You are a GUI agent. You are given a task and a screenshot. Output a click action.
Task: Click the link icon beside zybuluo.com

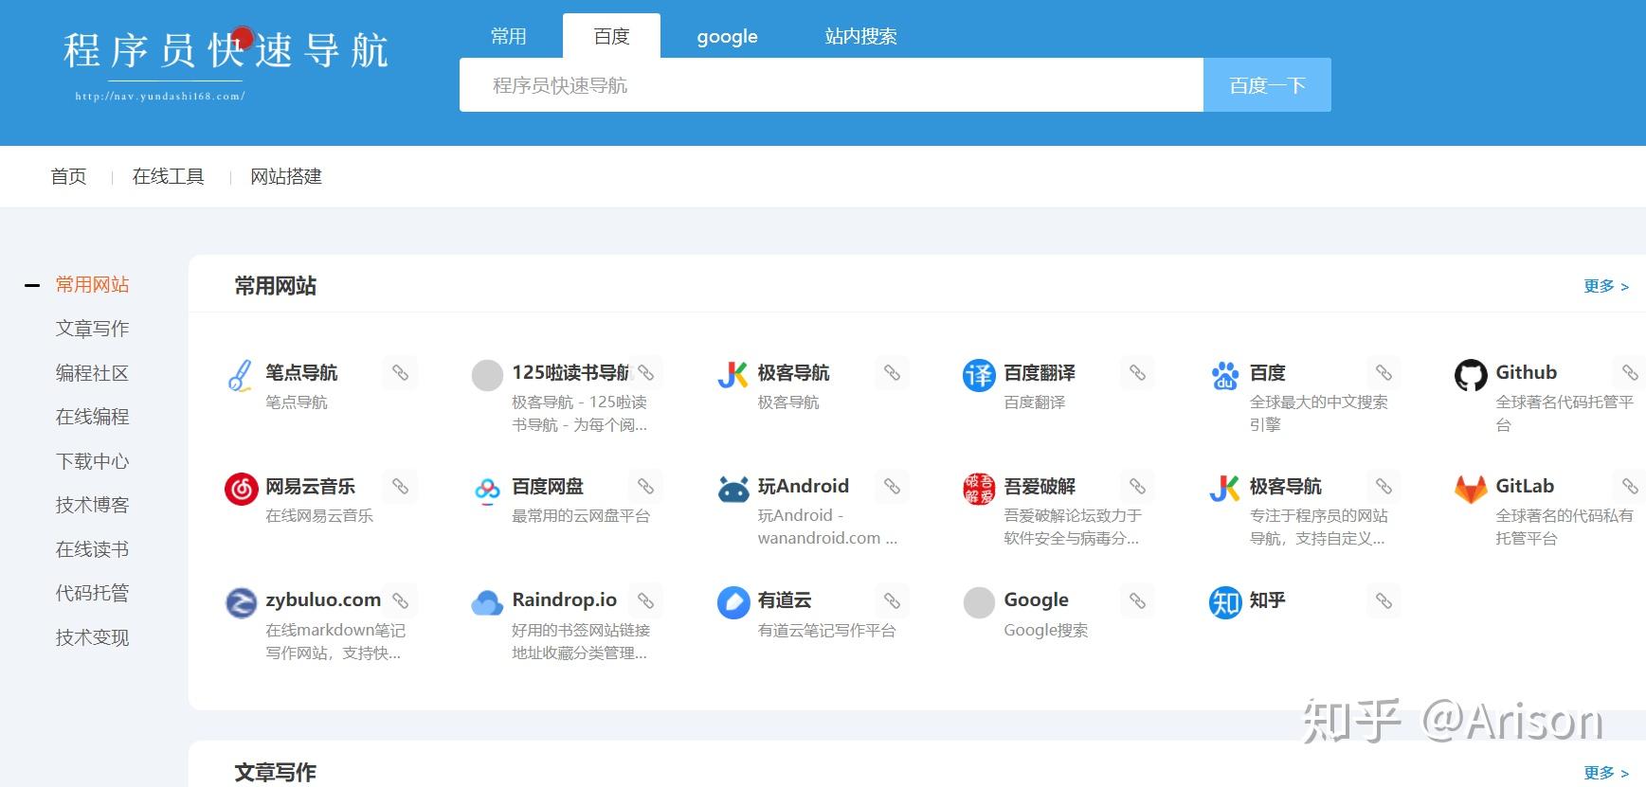[x=400, y=600]
